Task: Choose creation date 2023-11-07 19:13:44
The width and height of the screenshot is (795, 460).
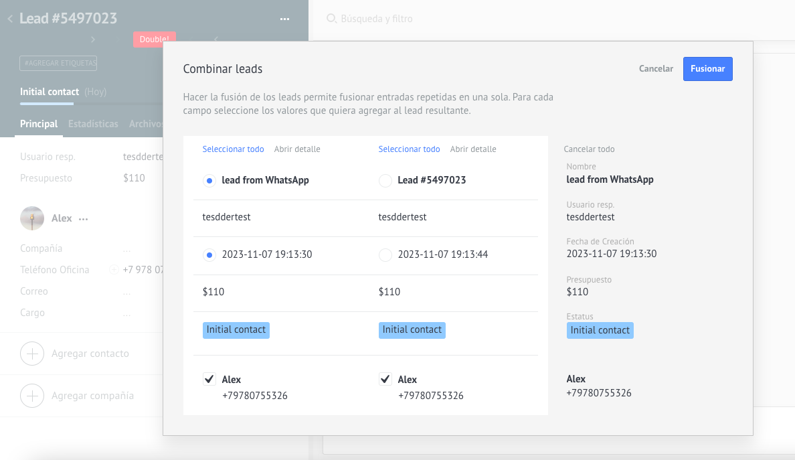Action: 385,255
